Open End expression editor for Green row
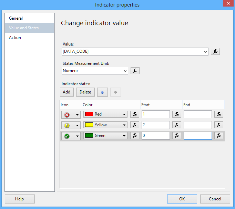 pos(219,136)
